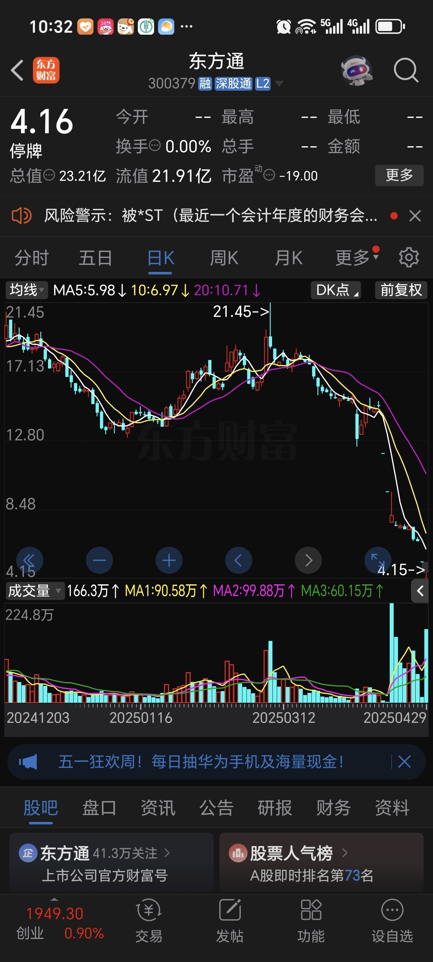Image resolution: width=433 pixels, height=962 pixels.
Task: Open the 前复权 adjustment selector
Action: click(x=401, y=290)
